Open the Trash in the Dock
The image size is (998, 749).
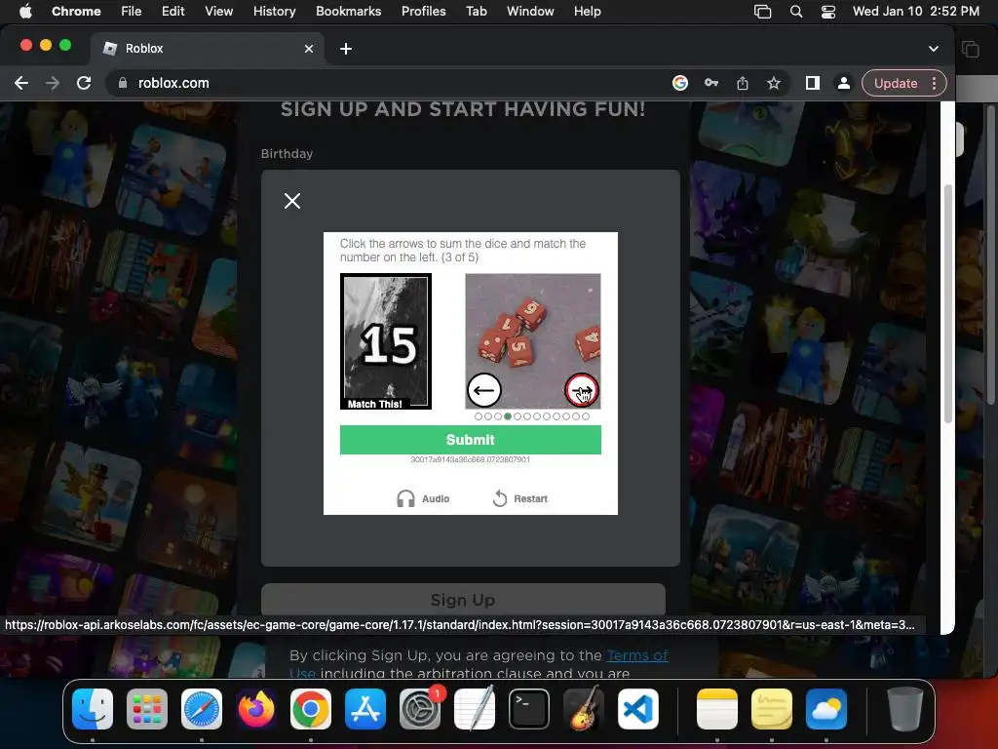(905, 709)
